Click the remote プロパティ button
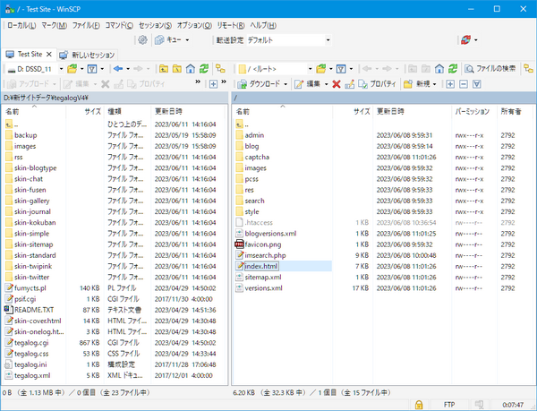This screenshot has height=411, width=537. [377, 84]
